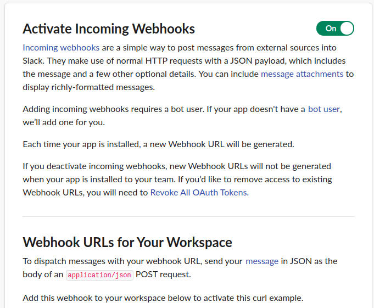Click the text 'Add this webhook to your workspace'
The image size is (374, 308).
coord(163,298)
